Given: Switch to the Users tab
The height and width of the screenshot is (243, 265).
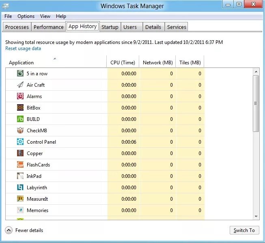Looking at the screenshot, I should coord(132,27).
